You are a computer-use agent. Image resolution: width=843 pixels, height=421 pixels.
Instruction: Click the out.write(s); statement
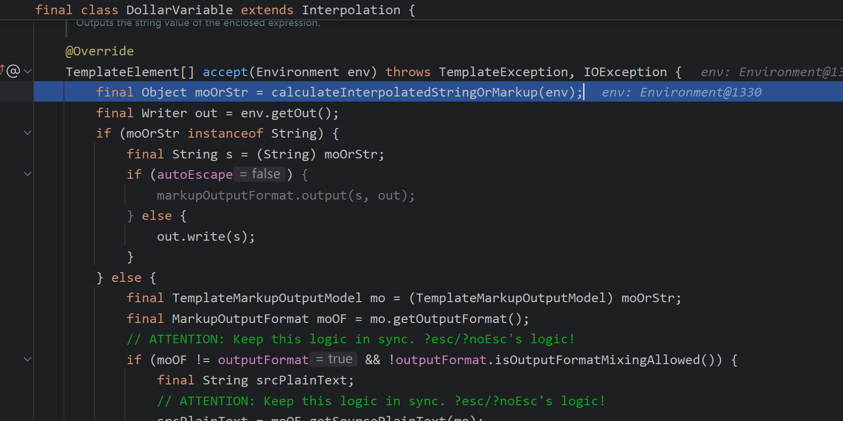[x=206, y=237]
